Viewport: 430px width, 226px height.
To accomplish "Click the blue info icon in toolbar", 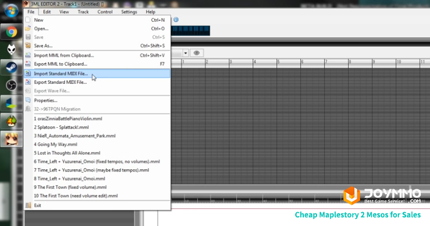I will [176, 20].
